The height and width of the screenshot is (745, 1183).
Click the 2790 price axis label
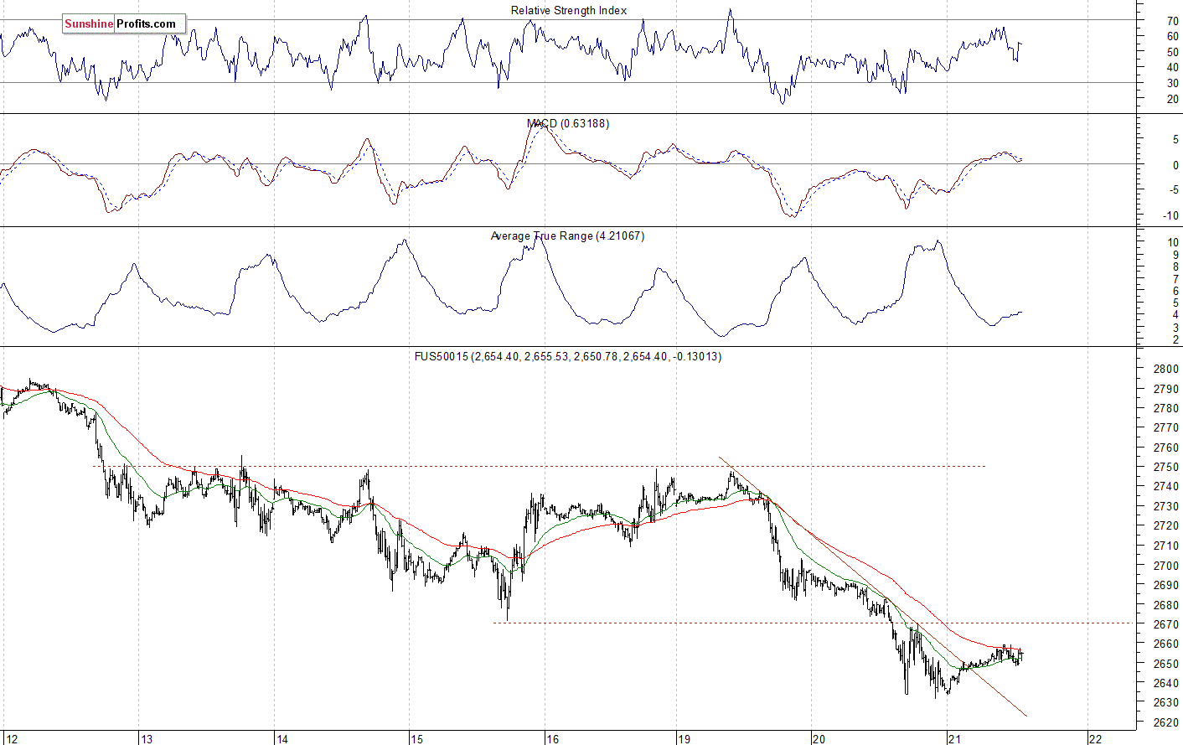point(1166,389)
